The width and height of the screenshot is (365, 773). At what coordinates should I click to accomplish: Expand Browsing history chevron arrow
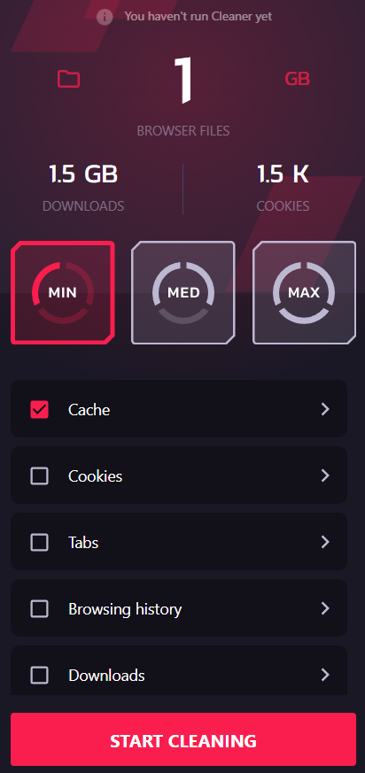(325, 609)
